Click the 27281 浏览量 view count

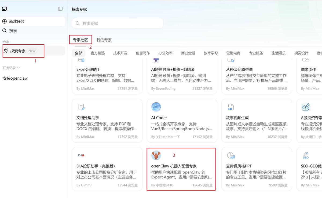click(x=128, y=88)
